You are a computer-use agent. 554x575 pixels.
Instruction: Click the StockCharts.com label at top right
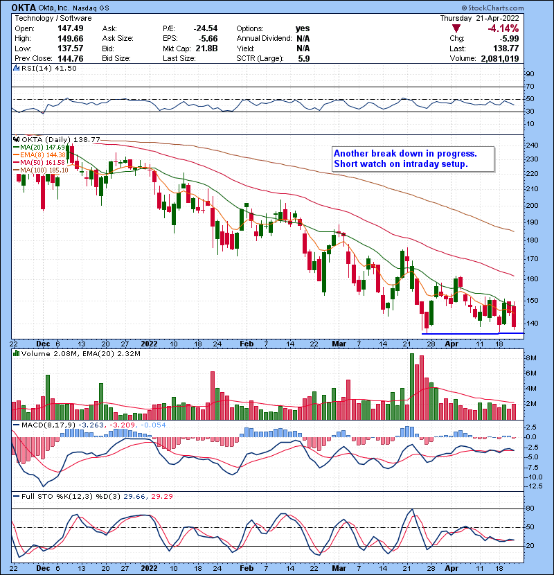493,8
